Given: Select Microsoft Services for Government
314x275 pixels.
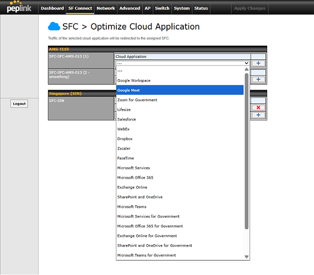Looking at the screenshot, I should (180, 216).
